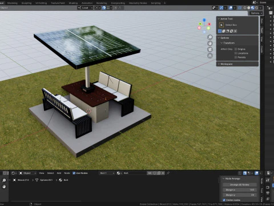274x206 pixels.
Task: Open the Slot 1 material slot dropdown
Action: point(107,173)
